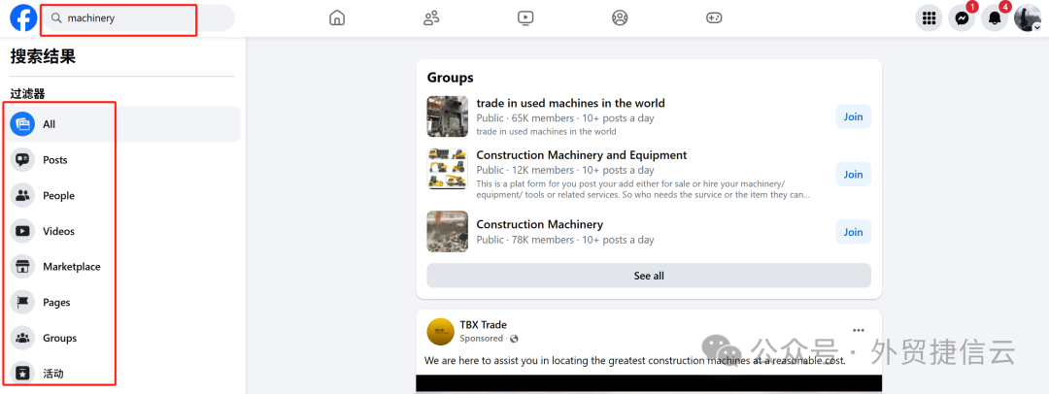Open the Friends icon in top navigation
The image size is (1049, 394).
431,18
